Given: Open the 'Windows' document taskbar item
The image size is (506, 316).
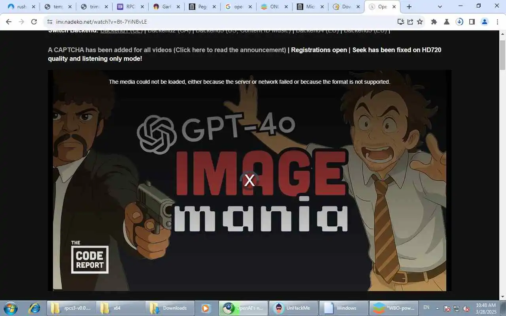Looking at the screenshot, I should click(x=343, y=308).
